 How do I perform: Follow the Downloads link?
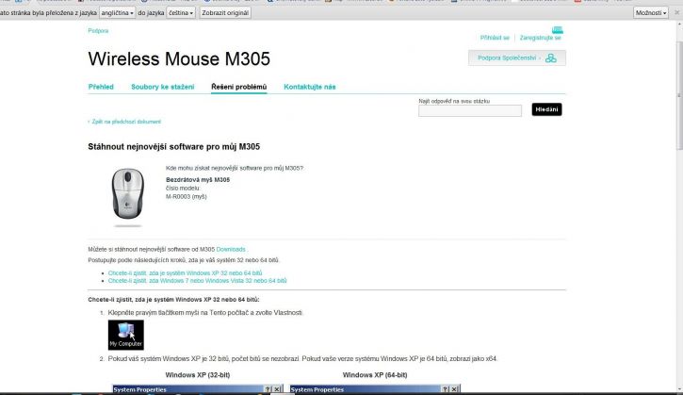[x=231, y=250]
